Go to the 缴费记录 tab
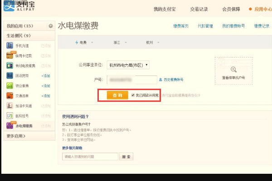This screenshot has height=181, width=272. coord(262,26)
